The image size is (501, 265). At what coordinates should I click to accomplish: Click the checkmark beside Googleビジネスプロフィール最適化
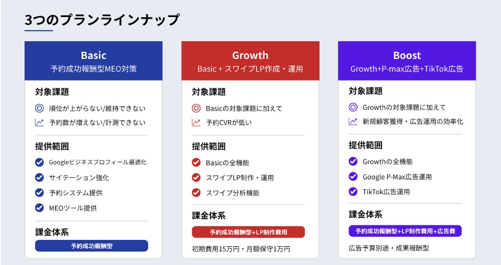pos(39,162)
